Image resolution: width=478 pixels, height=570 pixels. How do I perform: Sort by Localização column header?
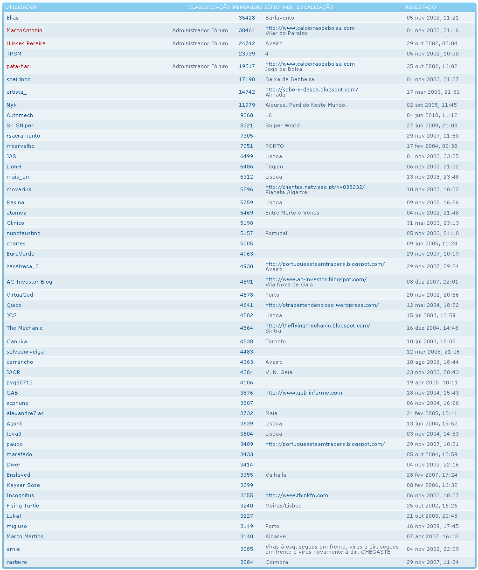(315, 7)
